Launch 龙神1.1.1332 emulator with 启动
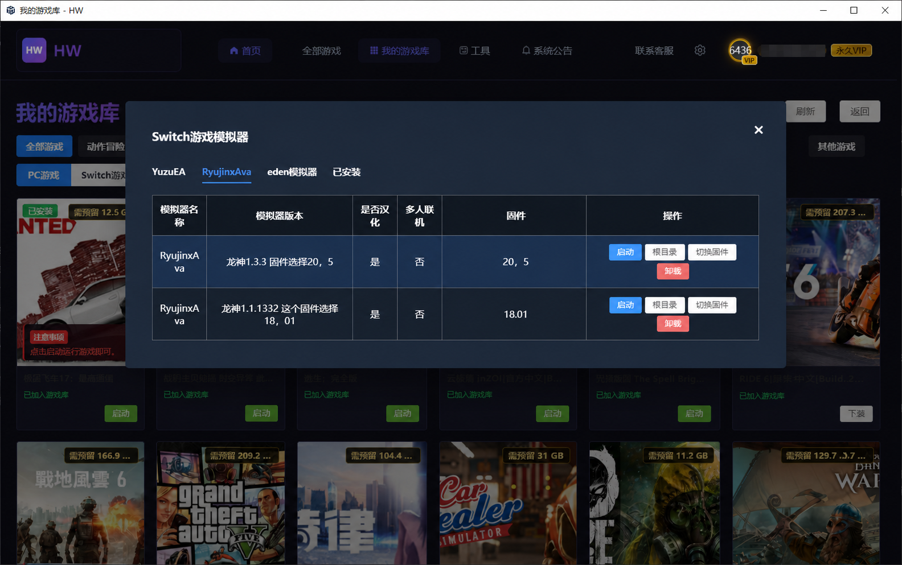 click(625, 305)
